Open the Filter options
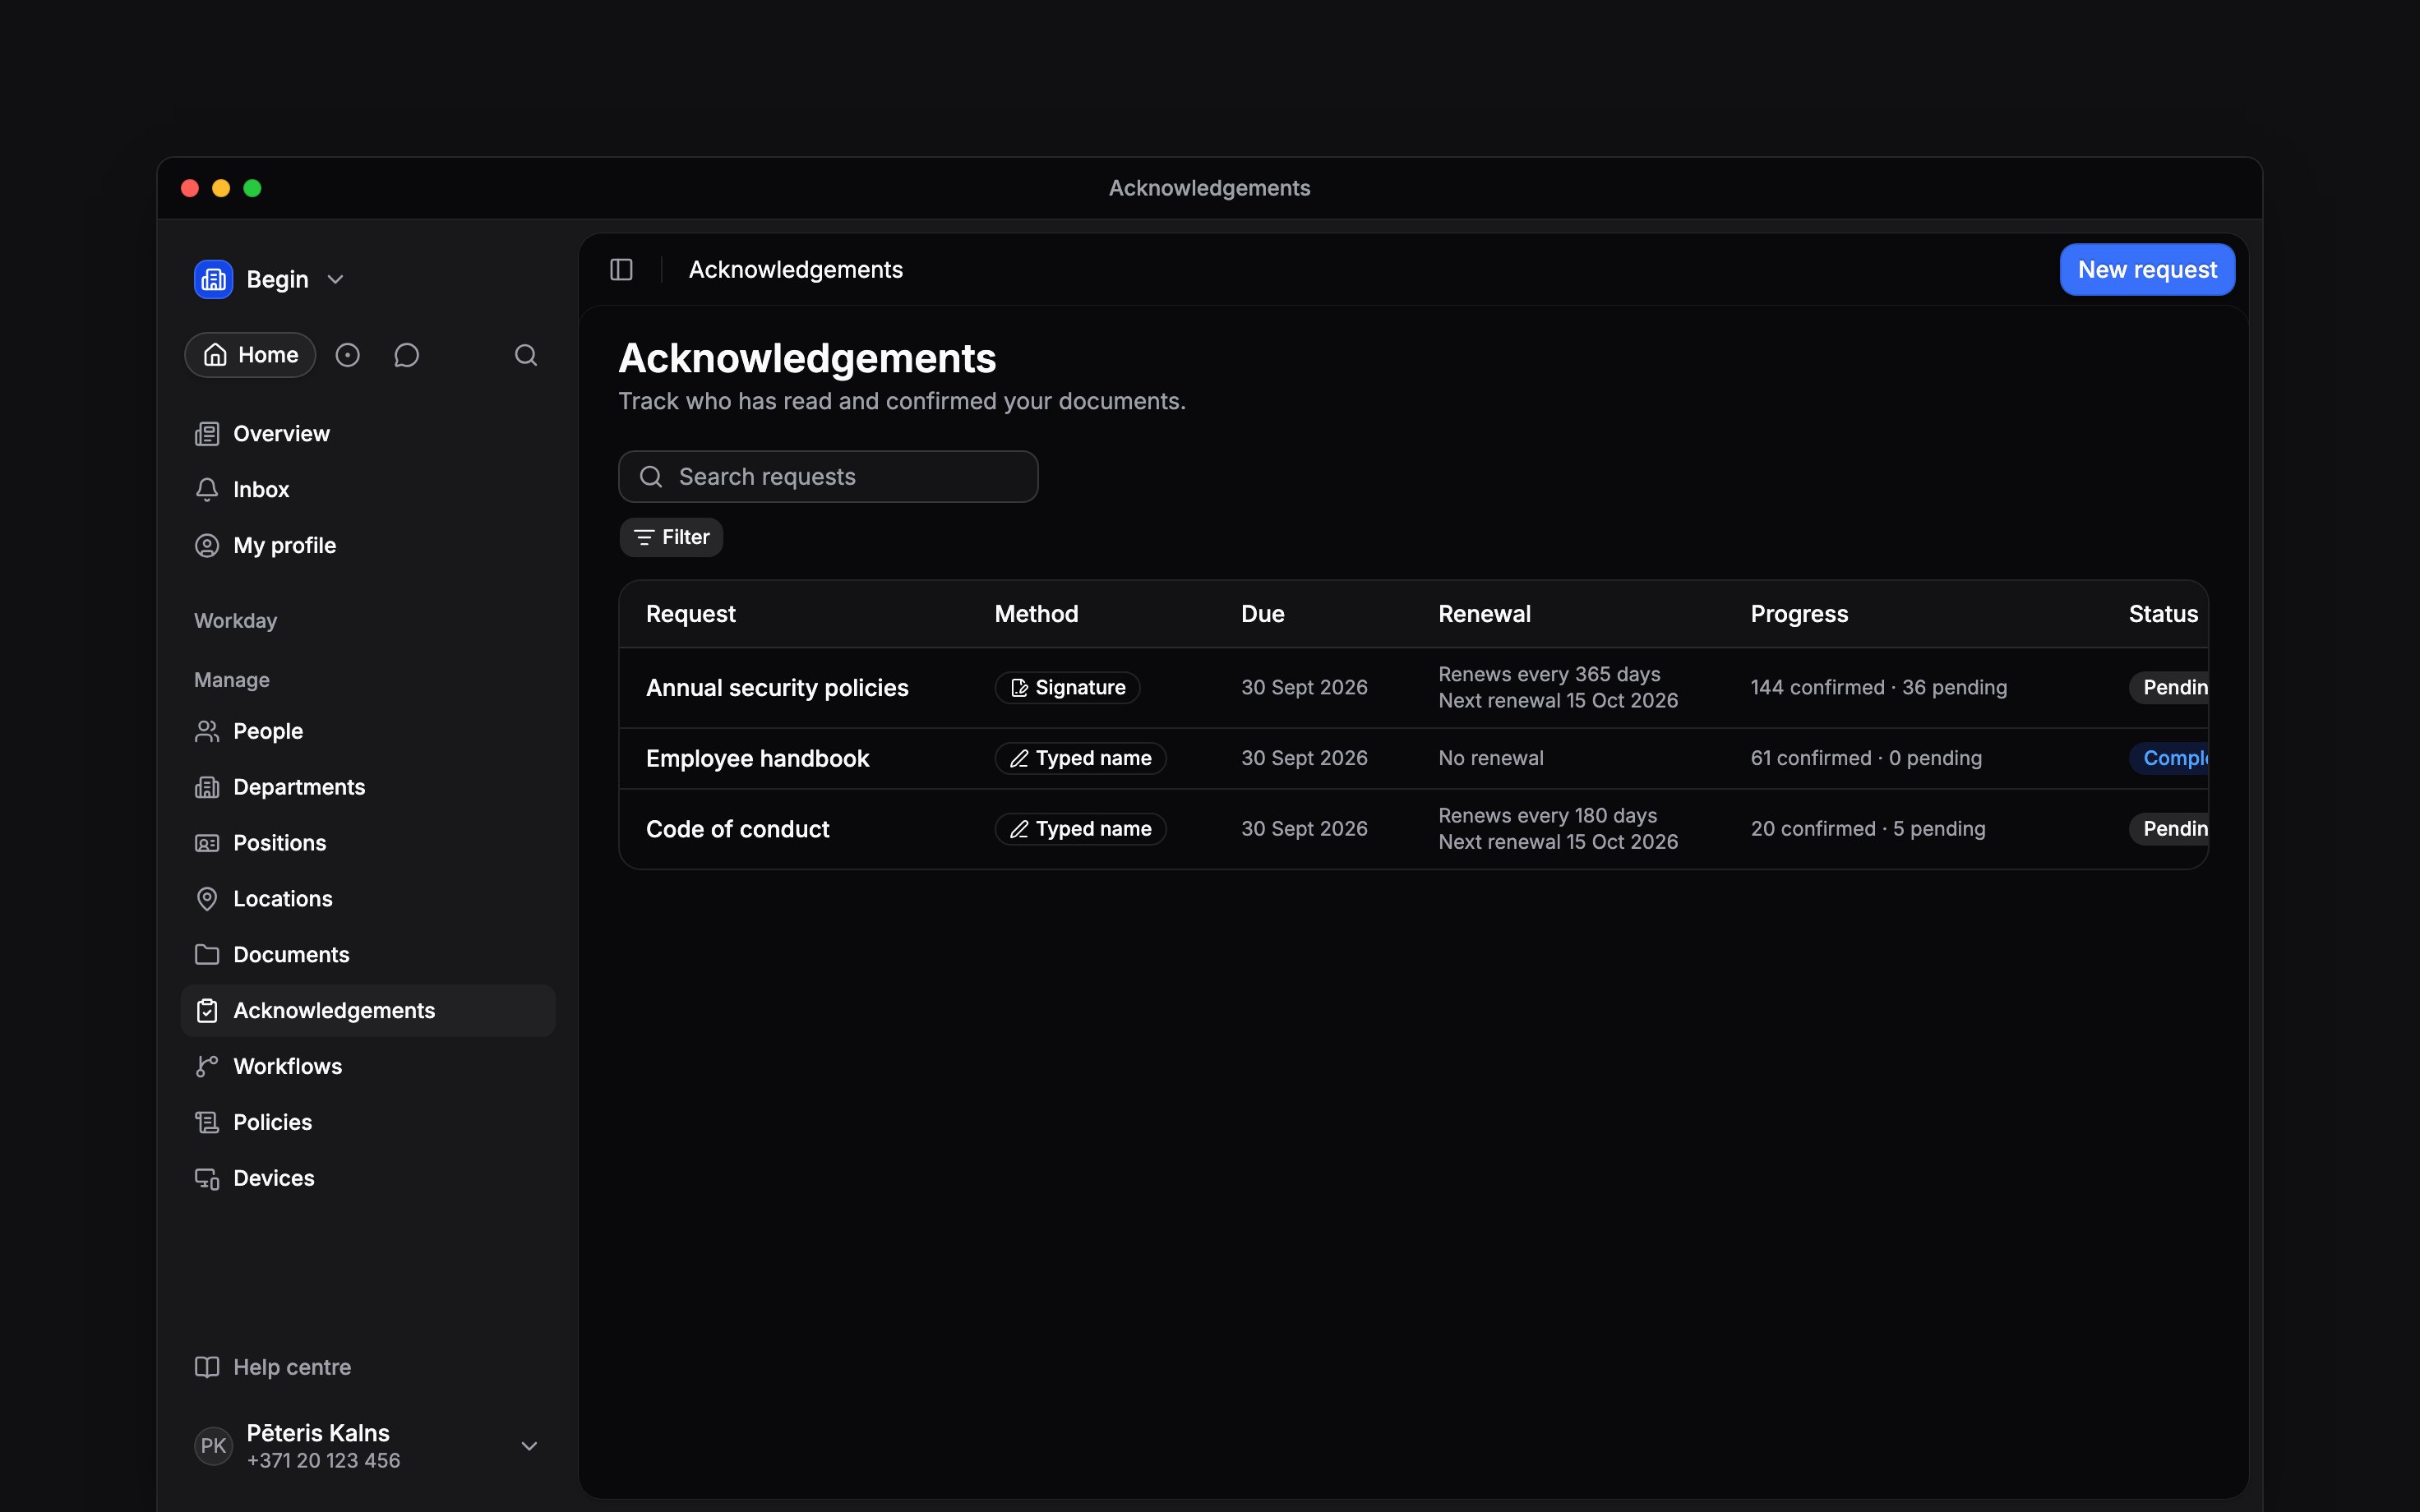This screenshot has width=2420, height=1512. [671, 537]
